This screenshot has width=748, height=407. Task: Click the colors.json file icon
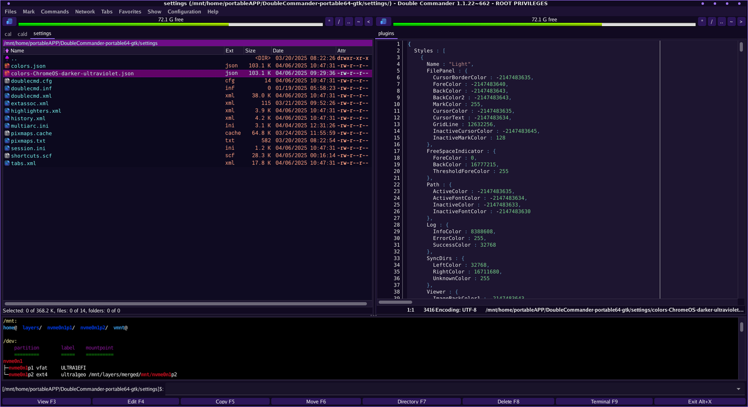tap(7, 66)
